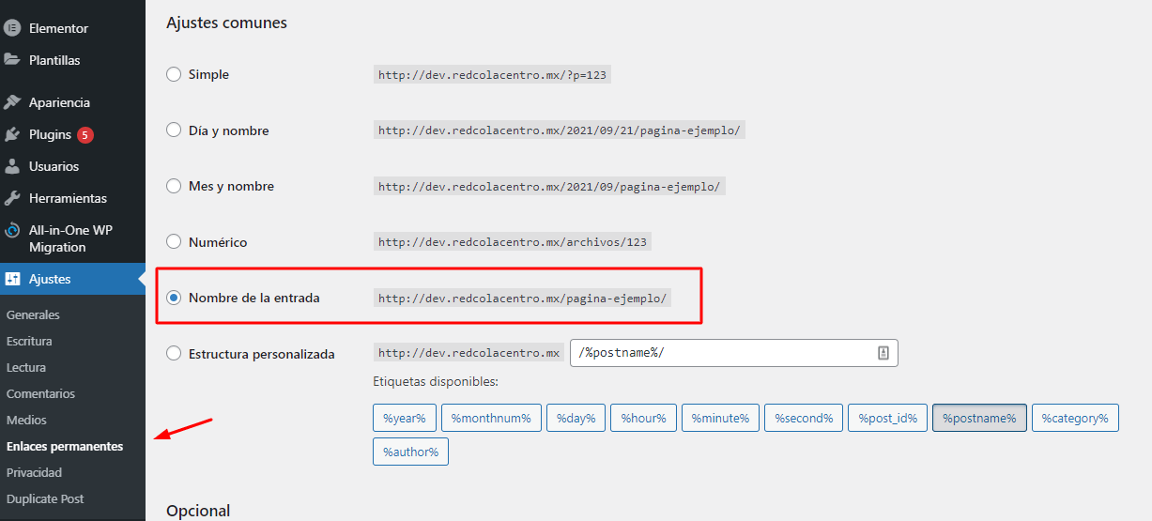Click the Opcional heading

point(198,511)
